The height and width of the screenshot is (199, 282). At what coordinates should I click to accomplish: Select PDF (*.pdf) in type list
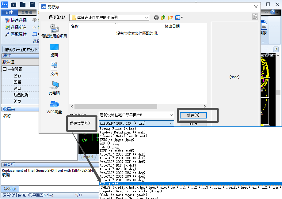(190, 184)
